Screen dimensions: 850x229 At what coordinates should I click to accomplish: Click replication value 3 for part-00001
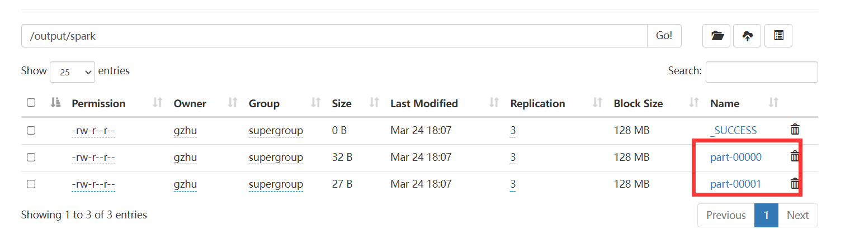pos(513,184)
